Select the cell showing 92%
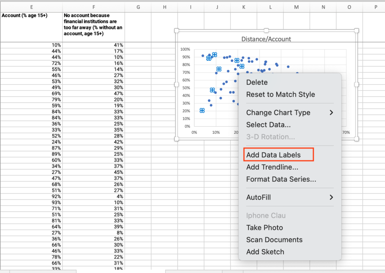The height and width of the screenshot is (273, 385). tap(32, 196)
